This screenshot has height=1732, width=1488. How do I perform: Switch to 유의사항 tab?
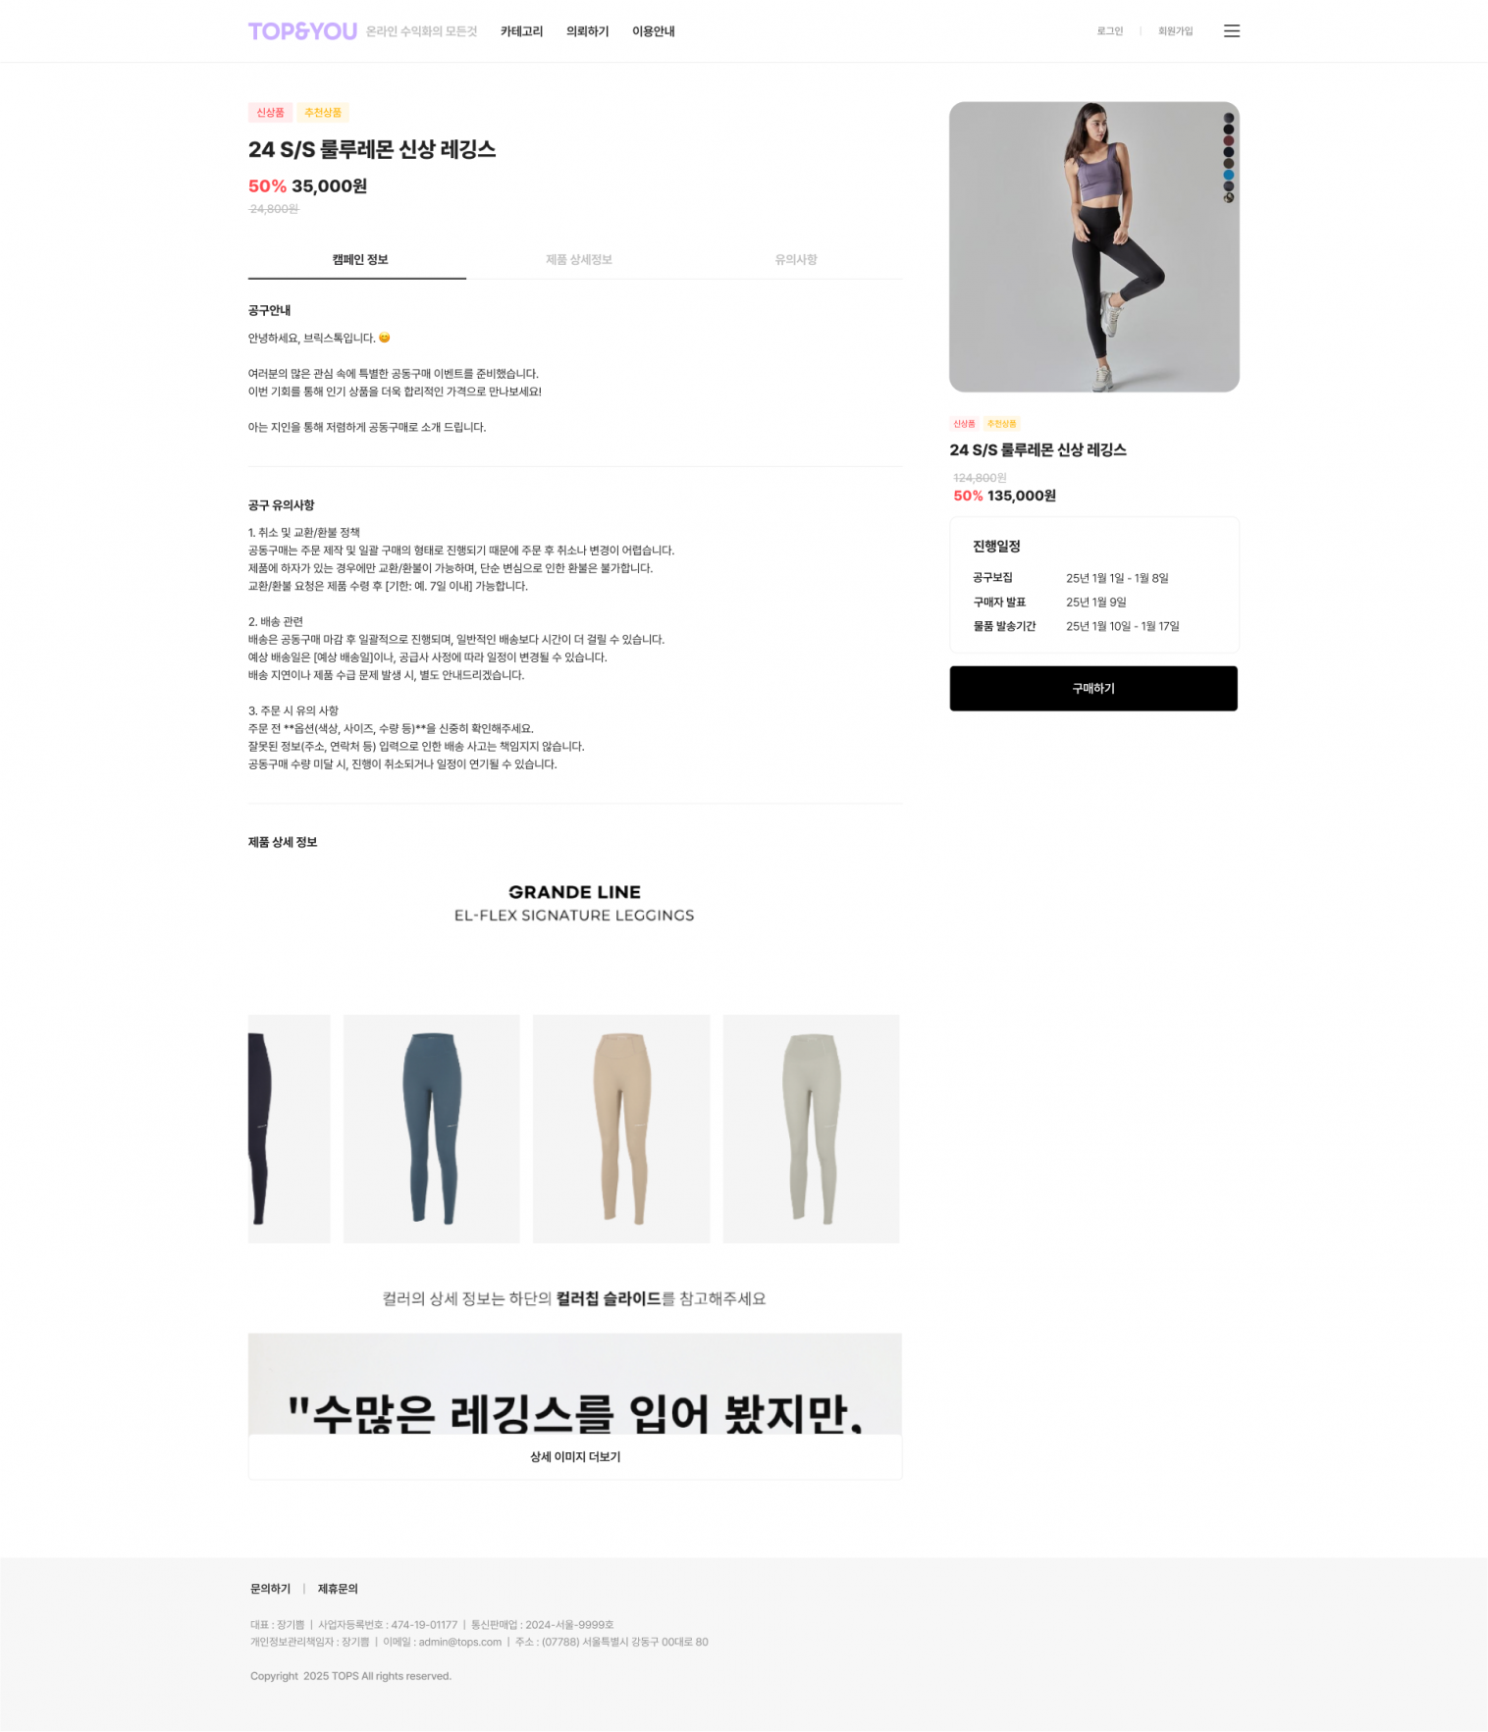pyautogui.click(x=795, y=260)
